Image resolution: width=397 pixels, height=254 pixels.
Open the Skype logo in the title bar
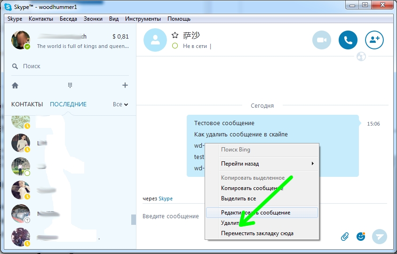pos(8,7)
